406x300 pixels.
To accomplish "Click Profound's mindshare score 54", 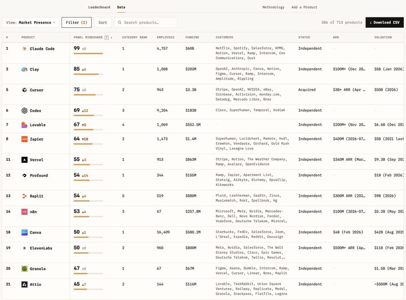I will (x=77, y=175).
